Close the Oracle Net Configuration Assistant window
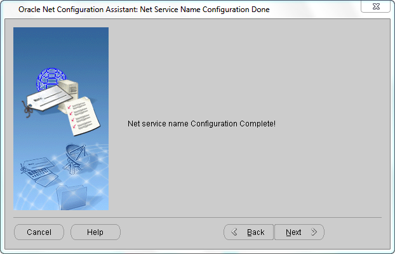Viewport: 395px width, 254px height. [375, 6]
